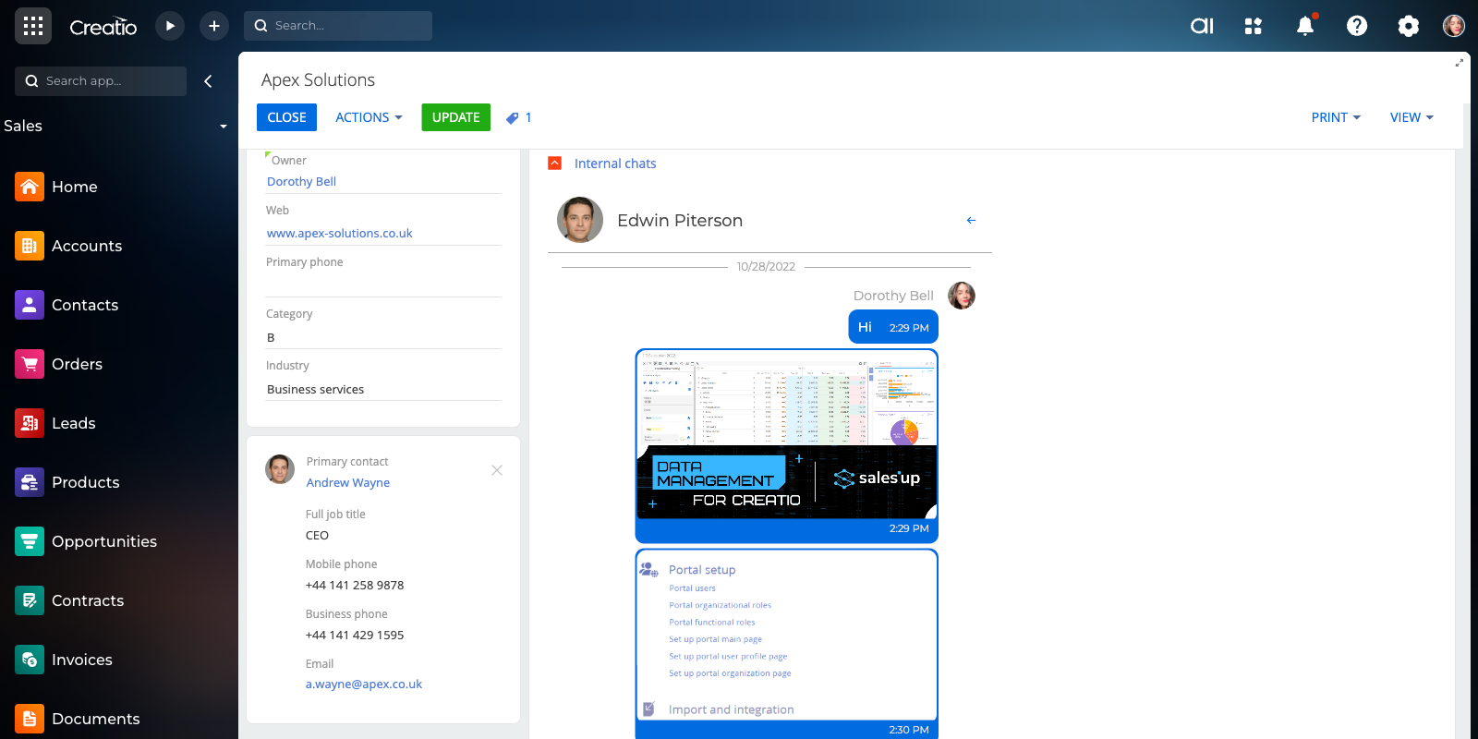Click the Data Management image thumbnail in chat
The height and width of the screenshot is (739, 1478).
click(787, 434)
